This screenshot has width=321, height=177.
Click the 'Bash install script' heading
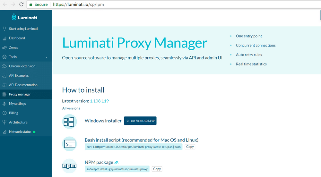(142, 140)
